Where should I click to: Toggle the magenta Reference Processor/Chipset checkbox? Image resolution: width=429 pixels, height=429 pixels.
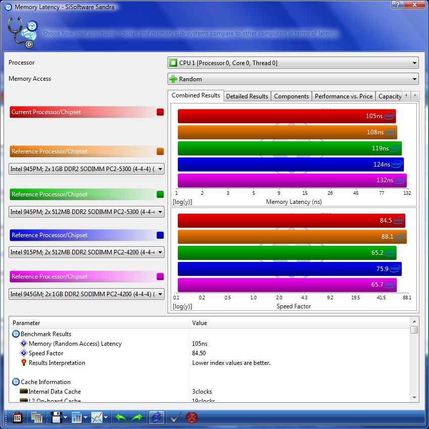coord(160,277)
